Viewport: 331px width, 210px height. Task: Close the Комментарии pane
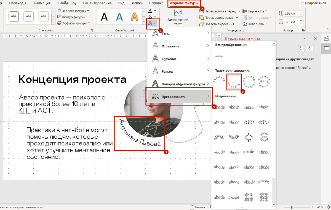(315, 39)
